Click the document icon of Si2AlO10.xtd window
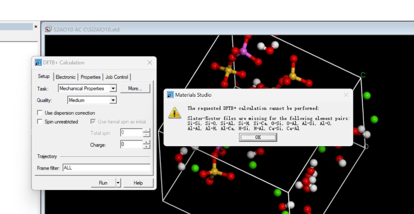The height and width of the screenshot is (214, 414). 48,29
